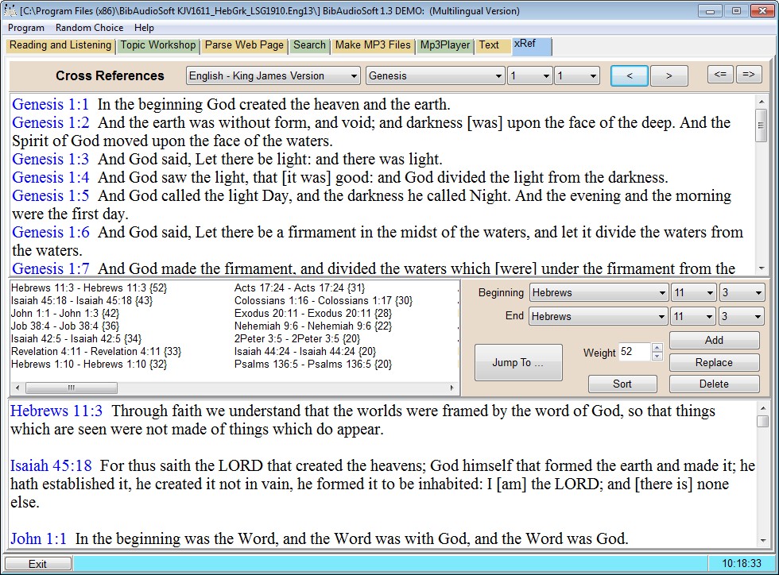Select Isaiah 44:24 - Isaiah 44:24 {20} reference

pos(305,352)
